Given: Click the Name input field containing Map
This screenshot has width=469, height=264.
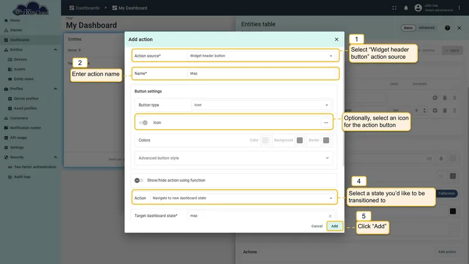Looking at the screenshot, I should tap(260, 73).
